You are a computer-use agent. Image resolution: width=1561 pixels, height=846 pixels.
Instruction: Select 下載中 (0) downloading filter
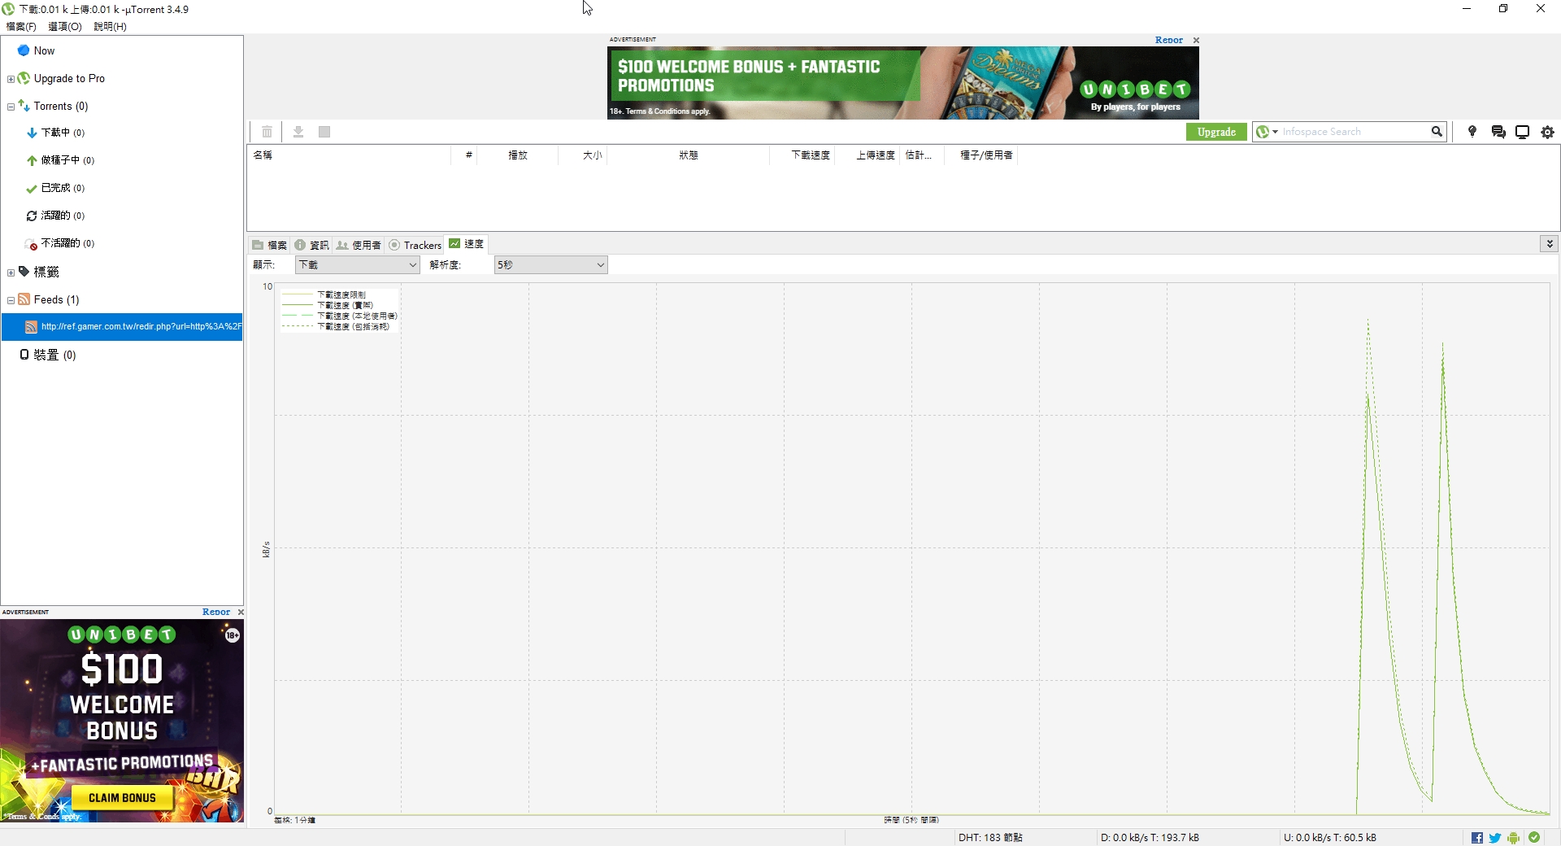[x=63, y=133]
